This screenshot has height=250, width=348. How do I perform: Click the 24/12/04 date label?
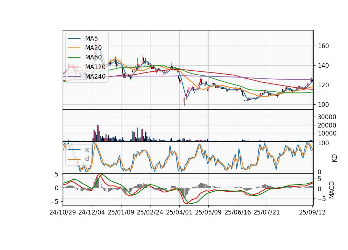tap(92, 212)
